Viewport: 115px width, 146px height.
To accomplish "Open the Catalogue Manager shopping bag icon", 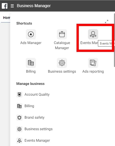I will tap(62, 34).
